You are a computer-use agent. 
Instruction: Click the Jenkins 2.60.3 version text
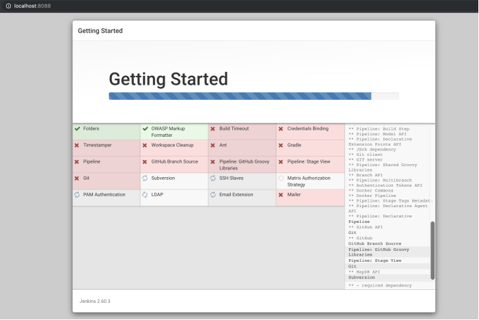95,302
